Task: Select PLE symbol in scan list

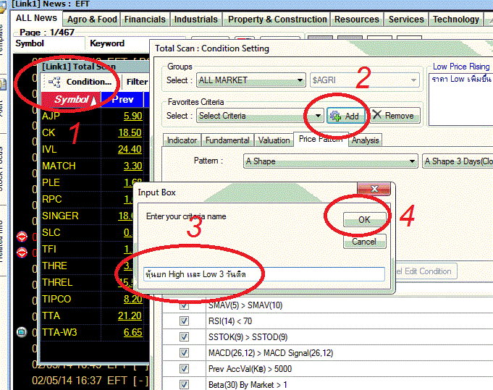Action: coord(51,182)
